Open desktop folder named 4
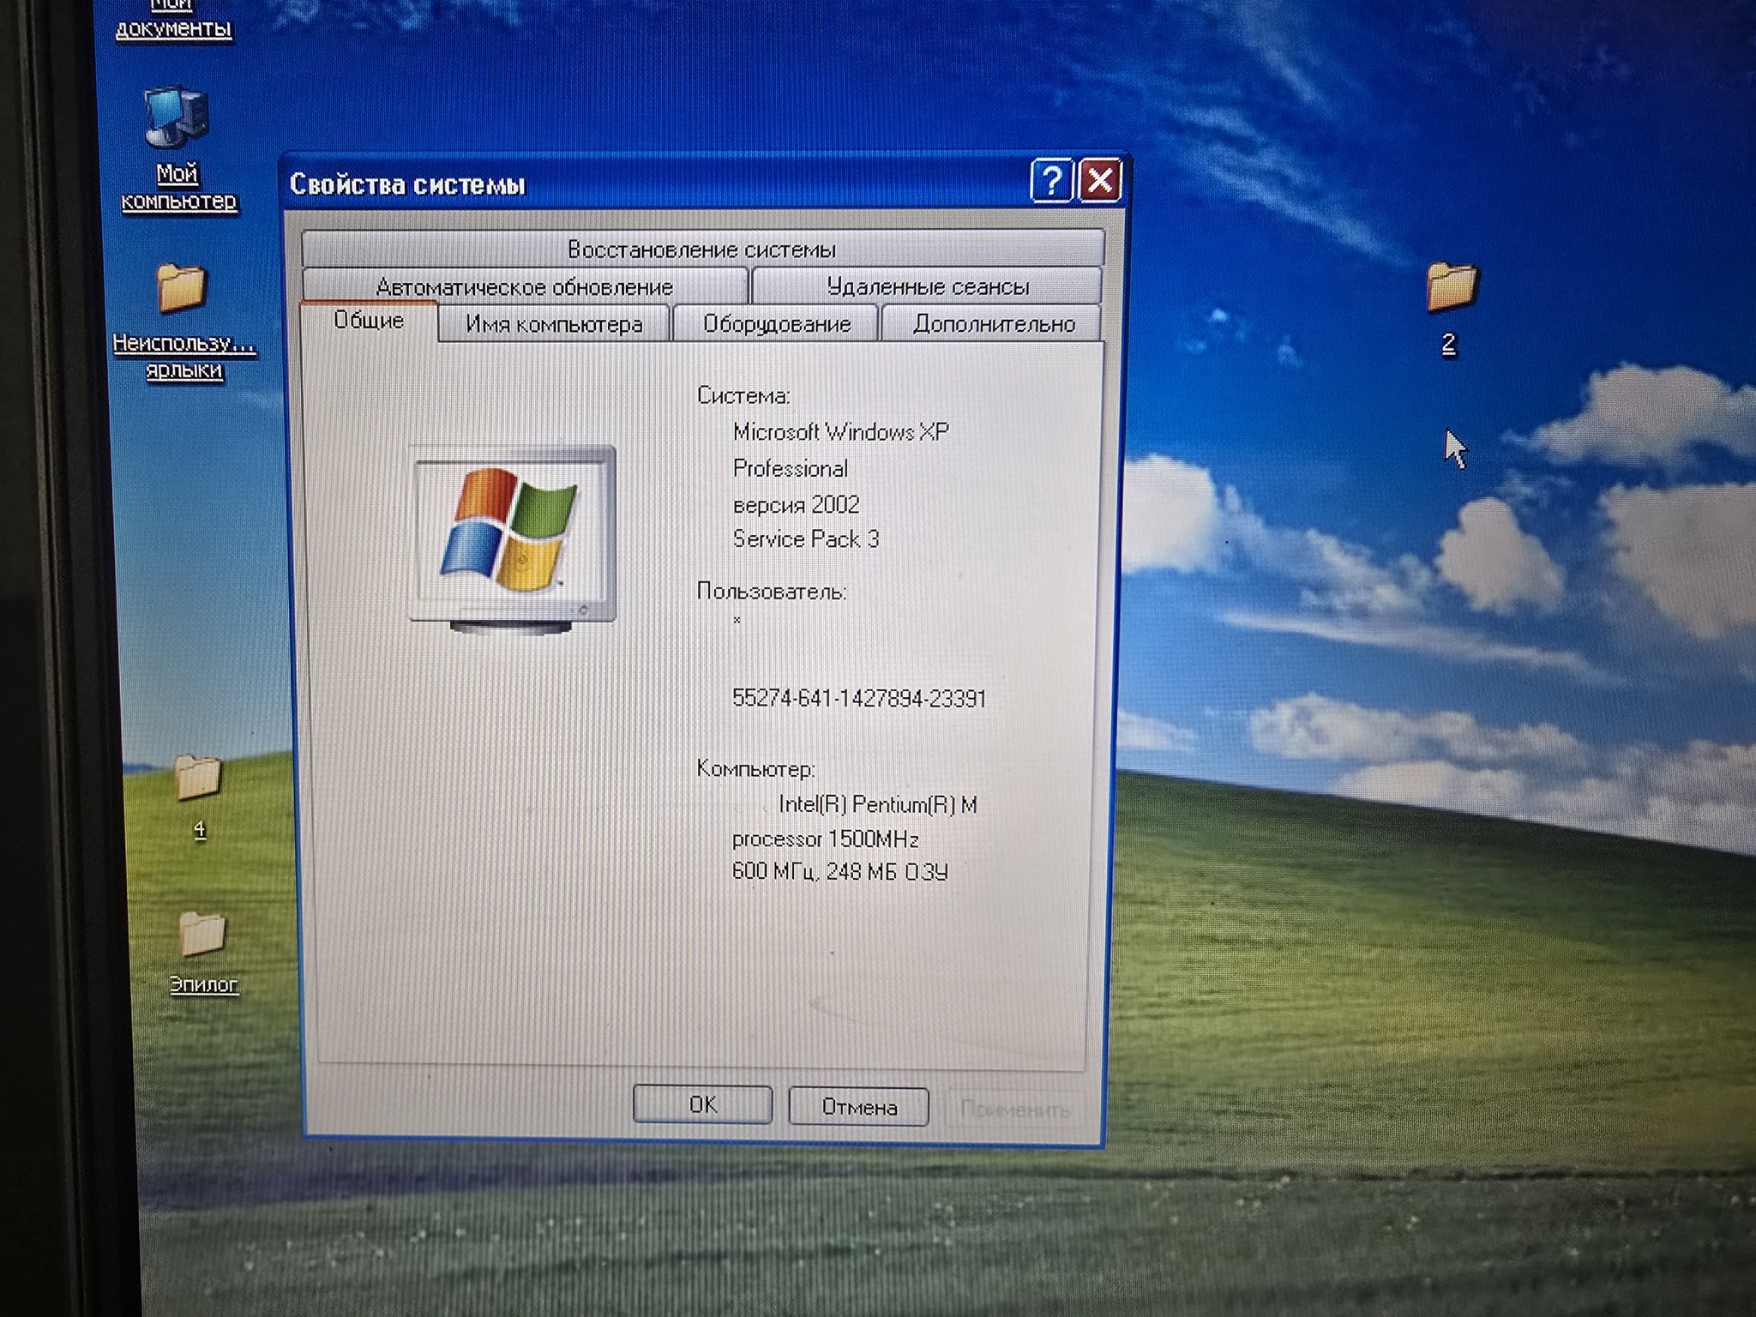This screenshot has width=1756, height=1317. tap(198, 779)
